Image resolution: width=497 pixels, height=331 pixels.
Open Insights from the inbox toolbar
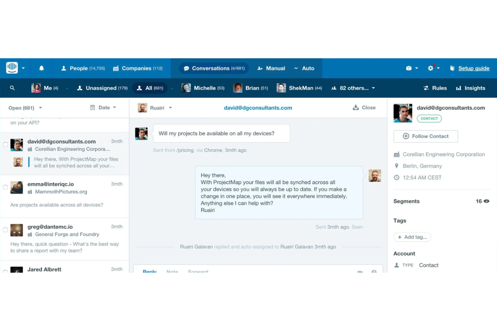click(470, 88)
